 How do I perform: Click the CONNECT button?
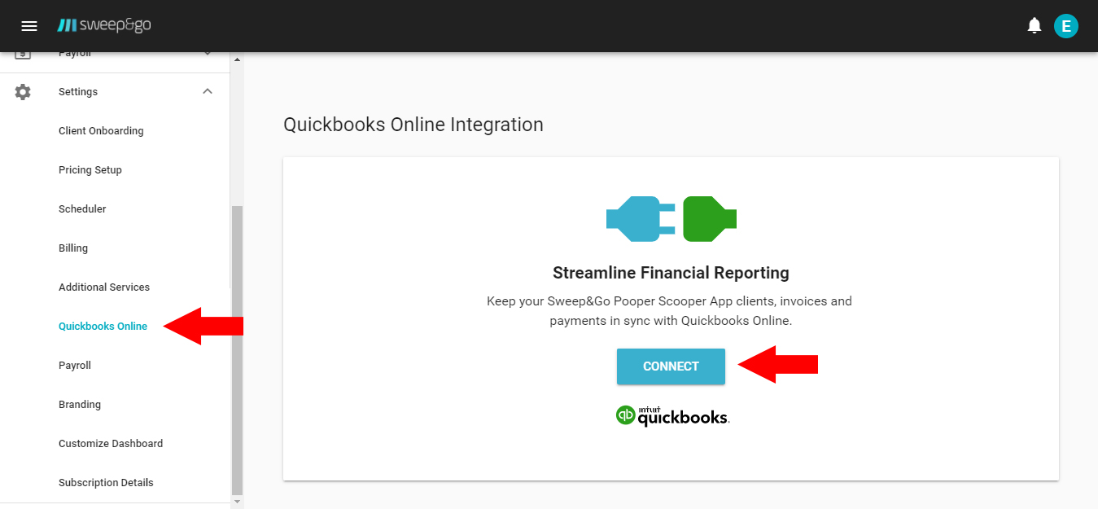coord(671,366)
